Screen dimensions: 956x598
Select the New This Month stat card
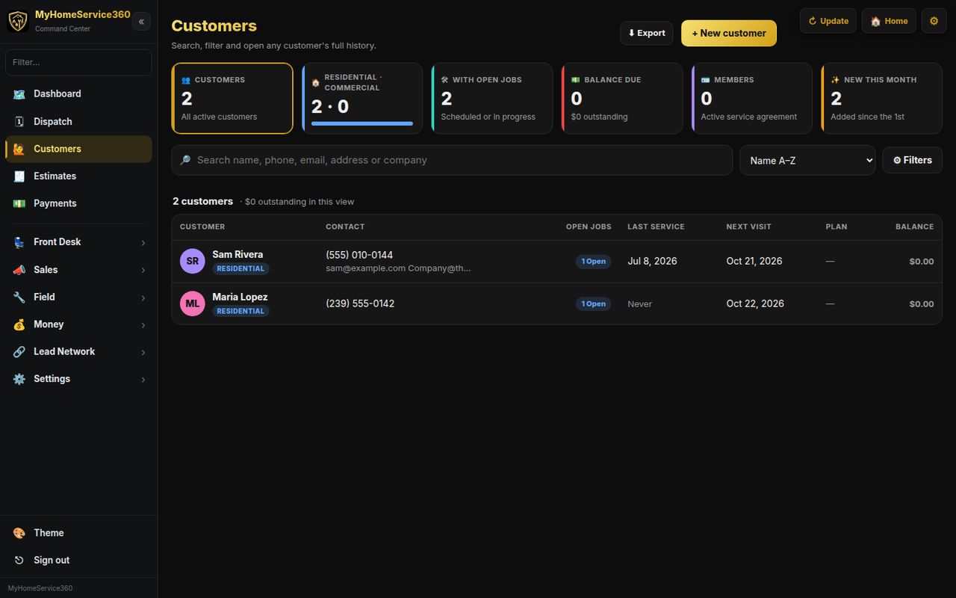click(x=882, y=99)
